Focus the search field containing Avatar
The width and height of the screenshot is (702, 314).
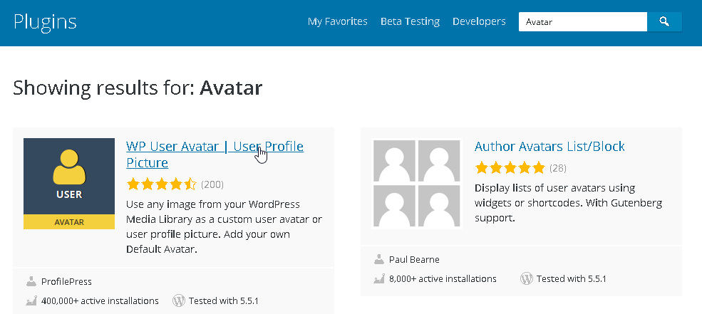click(x=583, y=21)
